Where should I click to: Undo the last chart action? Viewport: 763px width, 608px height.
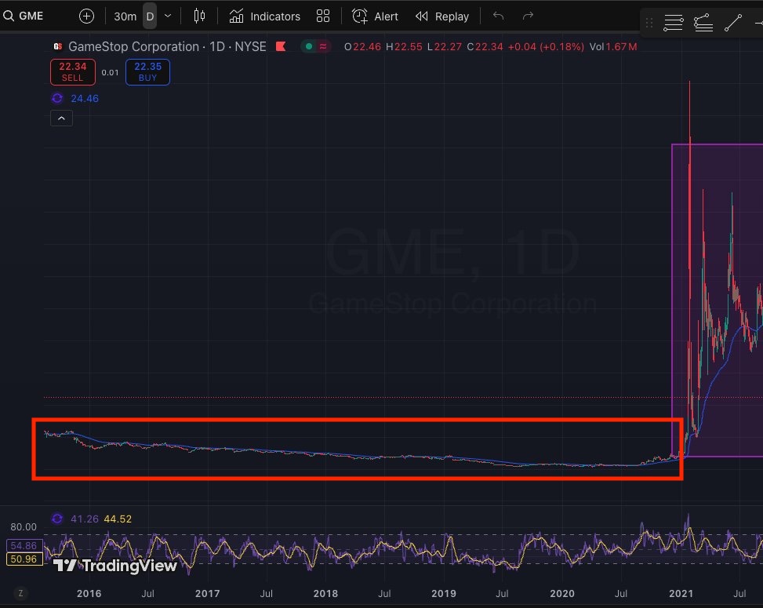(x=498, y=16)
